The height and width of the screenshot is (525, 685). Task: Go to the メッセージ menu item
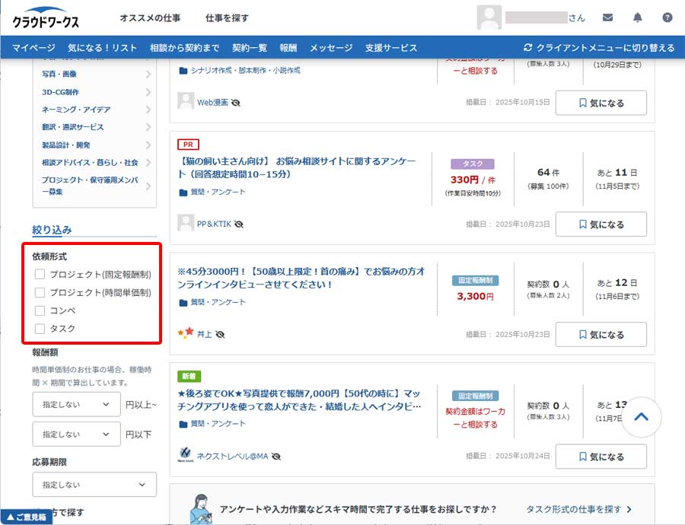click(331, 48)
